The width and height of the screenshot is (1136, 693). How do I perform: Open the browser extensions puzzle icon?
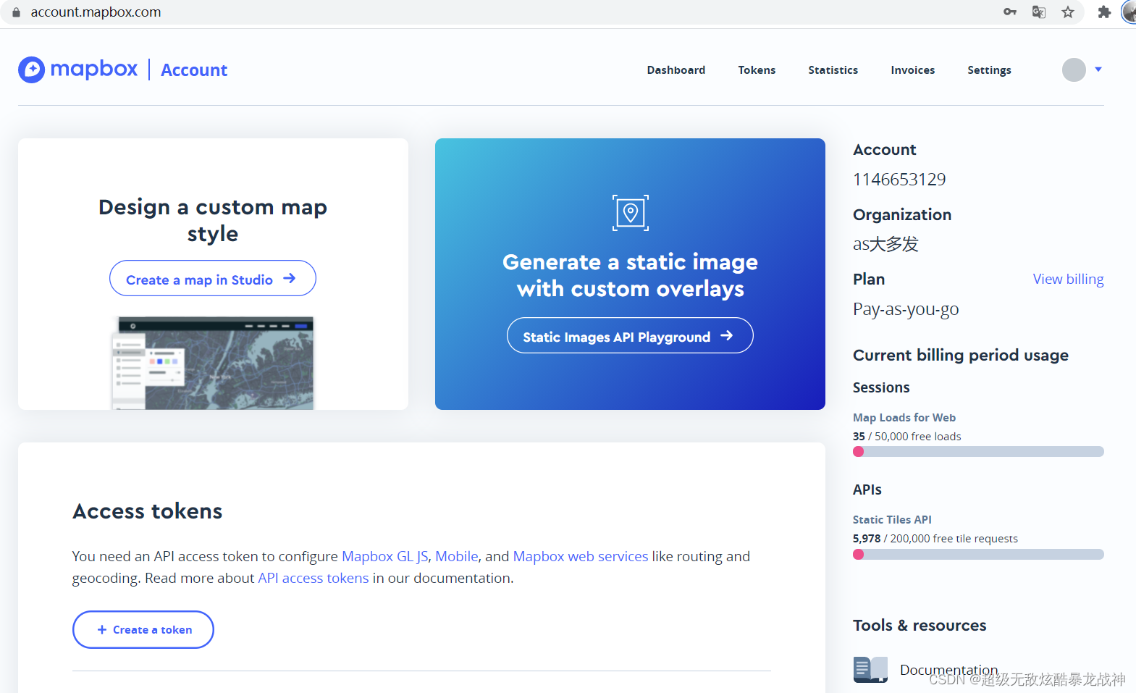click(x=1104, y=12)
